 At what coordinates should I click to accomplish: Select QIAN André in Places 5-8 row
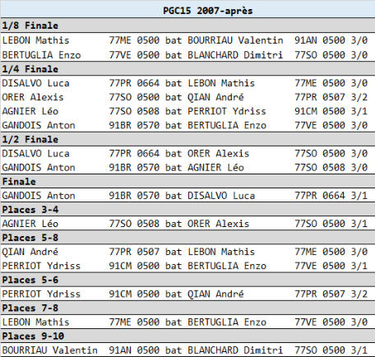point(30,252)
